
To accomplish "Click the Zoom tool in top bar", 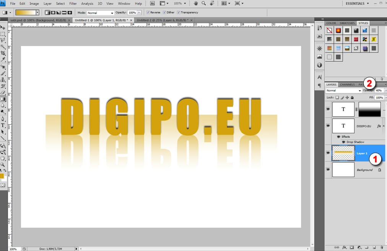I will point(203,3).
